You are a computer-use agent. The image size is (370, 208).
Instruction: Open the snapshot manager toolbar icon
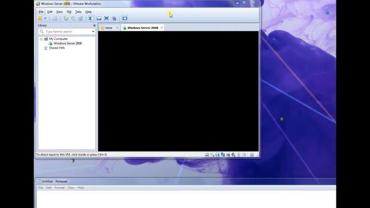(80, 18)
